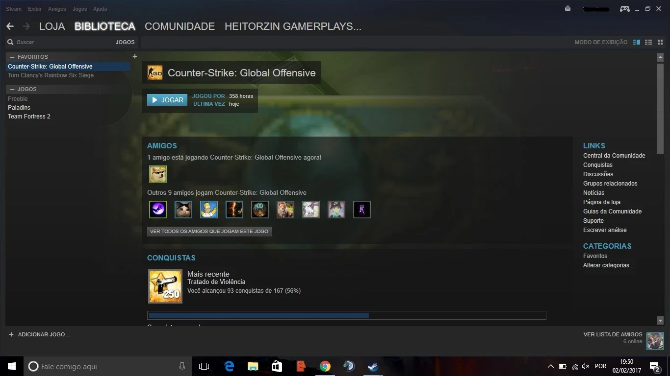
Task: Open the Heitorzin Gamerplays profile tab
Action: pyautogui.click(x=293, y=26)
